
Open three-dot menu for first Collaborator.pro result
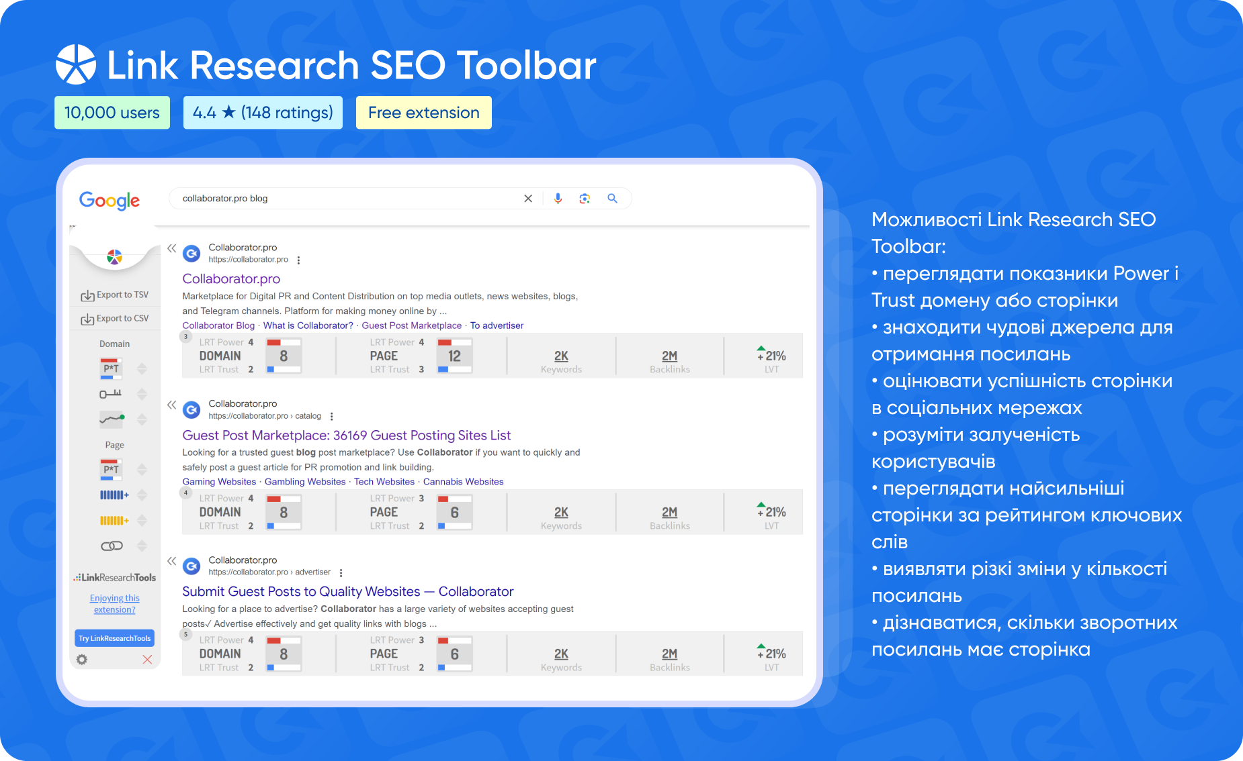pyautogui.click(x=299, y=260)
